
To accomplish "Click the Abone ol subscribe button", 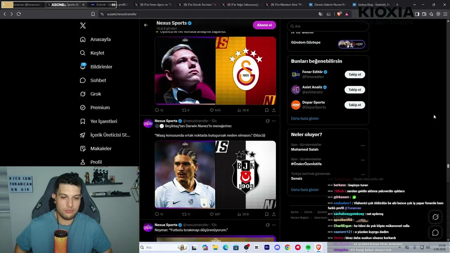I will pyautogui.click(x=264, y=25).
